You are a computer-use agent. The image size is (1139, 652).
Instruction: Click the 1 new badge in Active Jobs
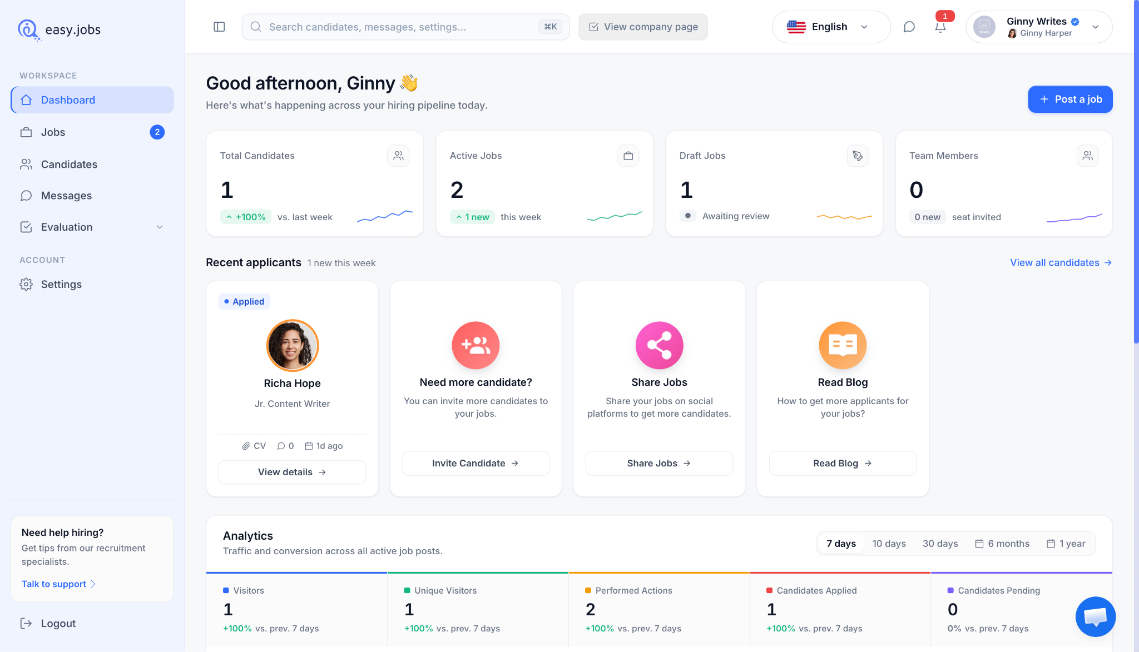coord(473,217)
